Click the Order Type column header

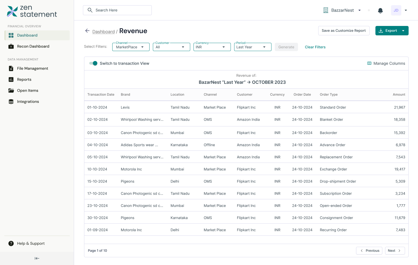[329, 94]
